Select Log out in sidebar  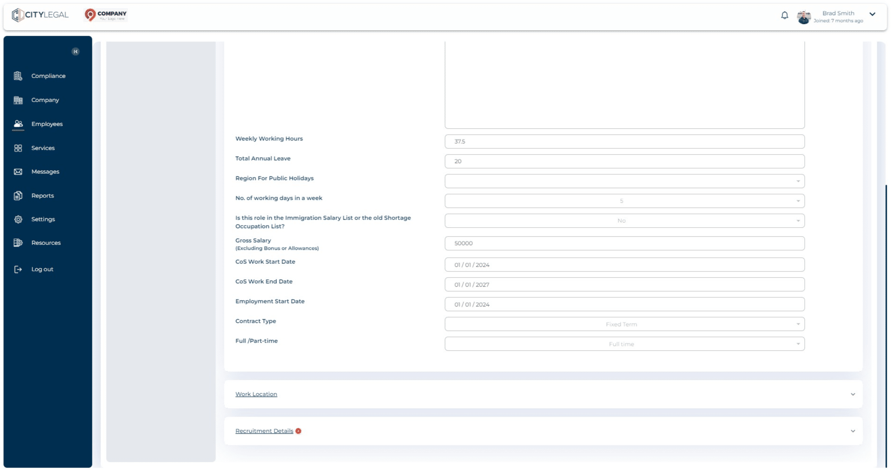(42, 269)
